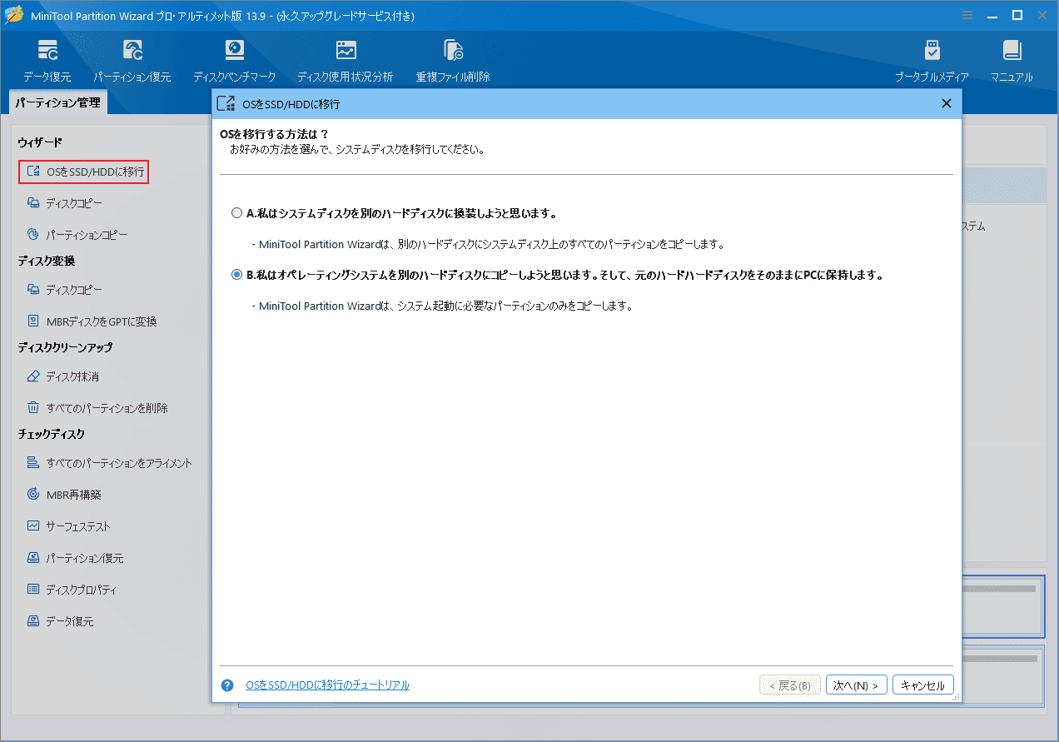Click the ディスククリーンアップ section header
The height and width of the screenshot is (742, 1059).
(65, 347)
